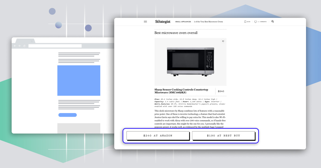Screen dimensions: 321x168
Task: Click the bookmark Save icon
Action: tap(245, 22)
